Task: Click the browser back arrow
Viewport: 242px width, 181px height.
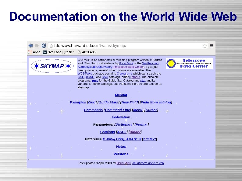Action: coord(31,46)
